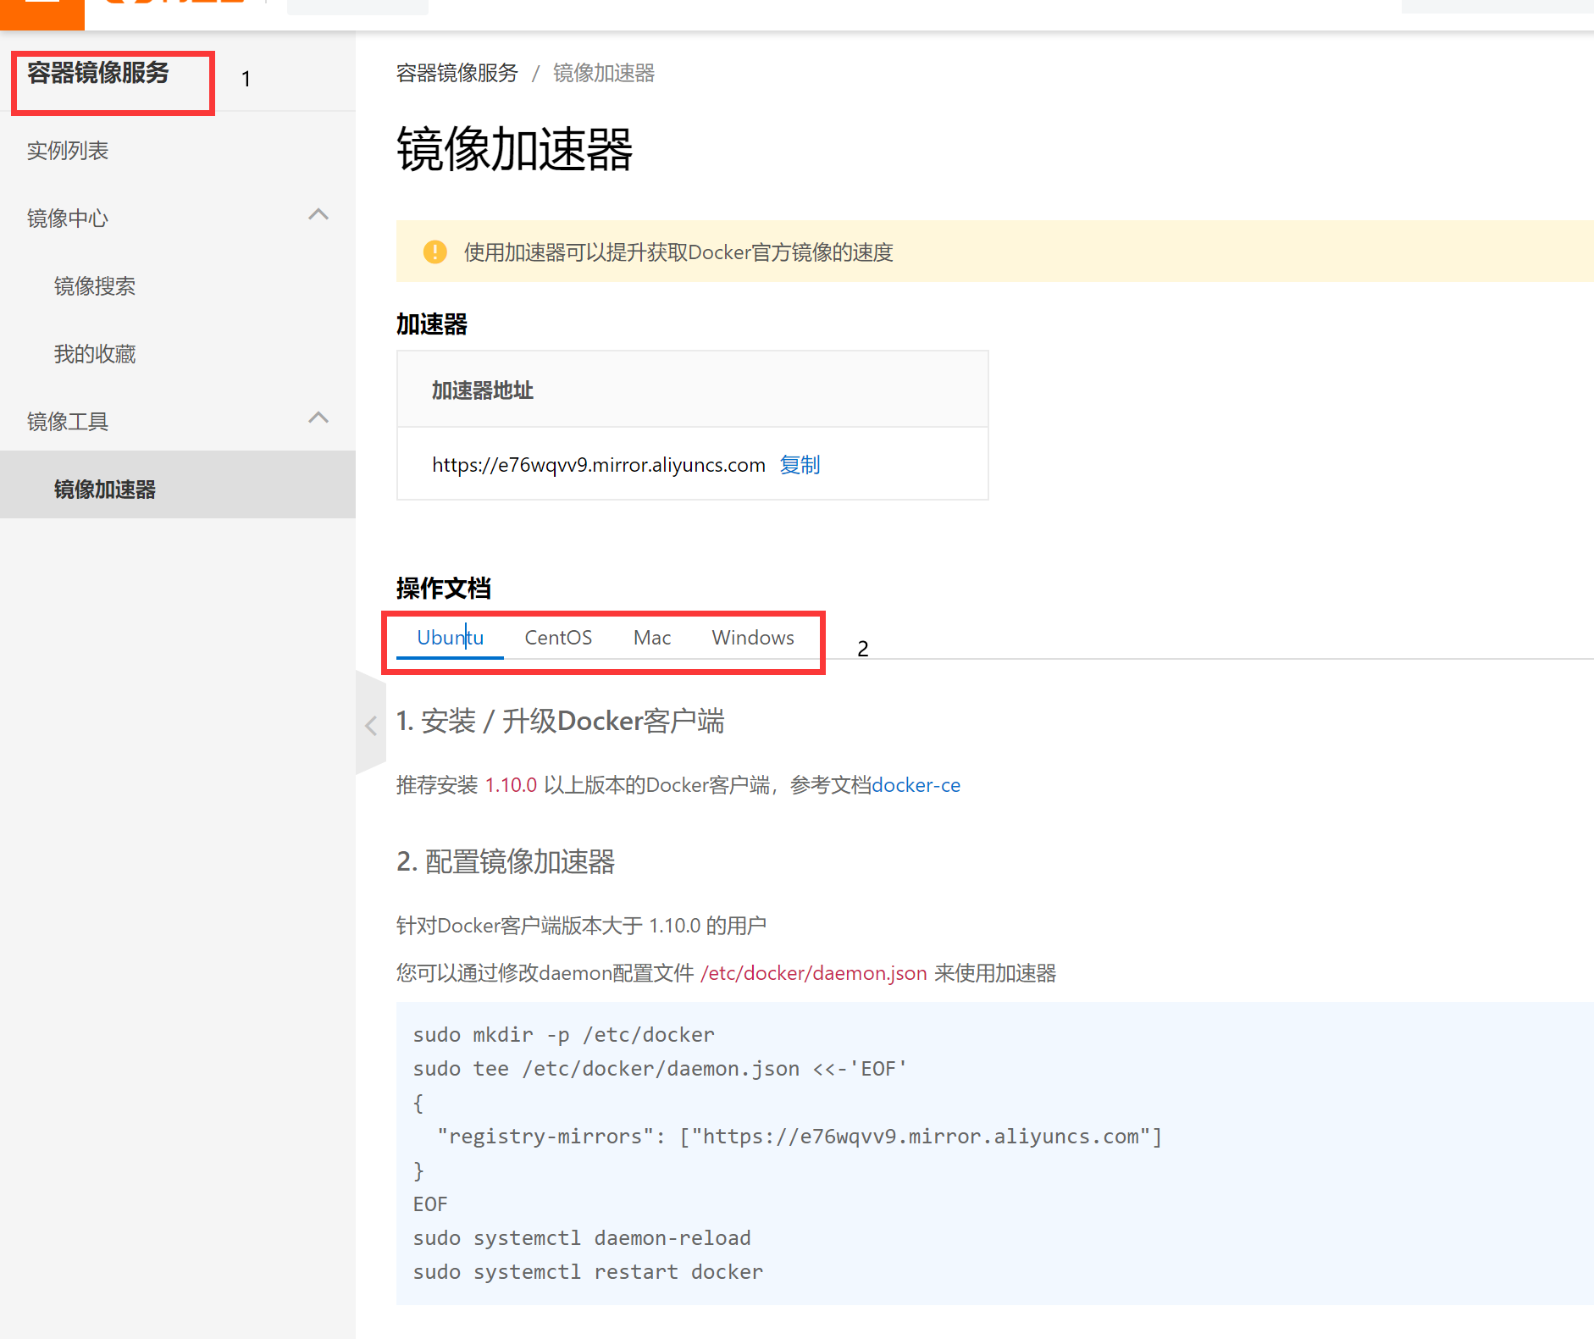Click the 'sudo mkdir -p /etc/docker' line
Image resolution: width=1594 pixels, height=1339 pixels.
(x=564, y=1035)
